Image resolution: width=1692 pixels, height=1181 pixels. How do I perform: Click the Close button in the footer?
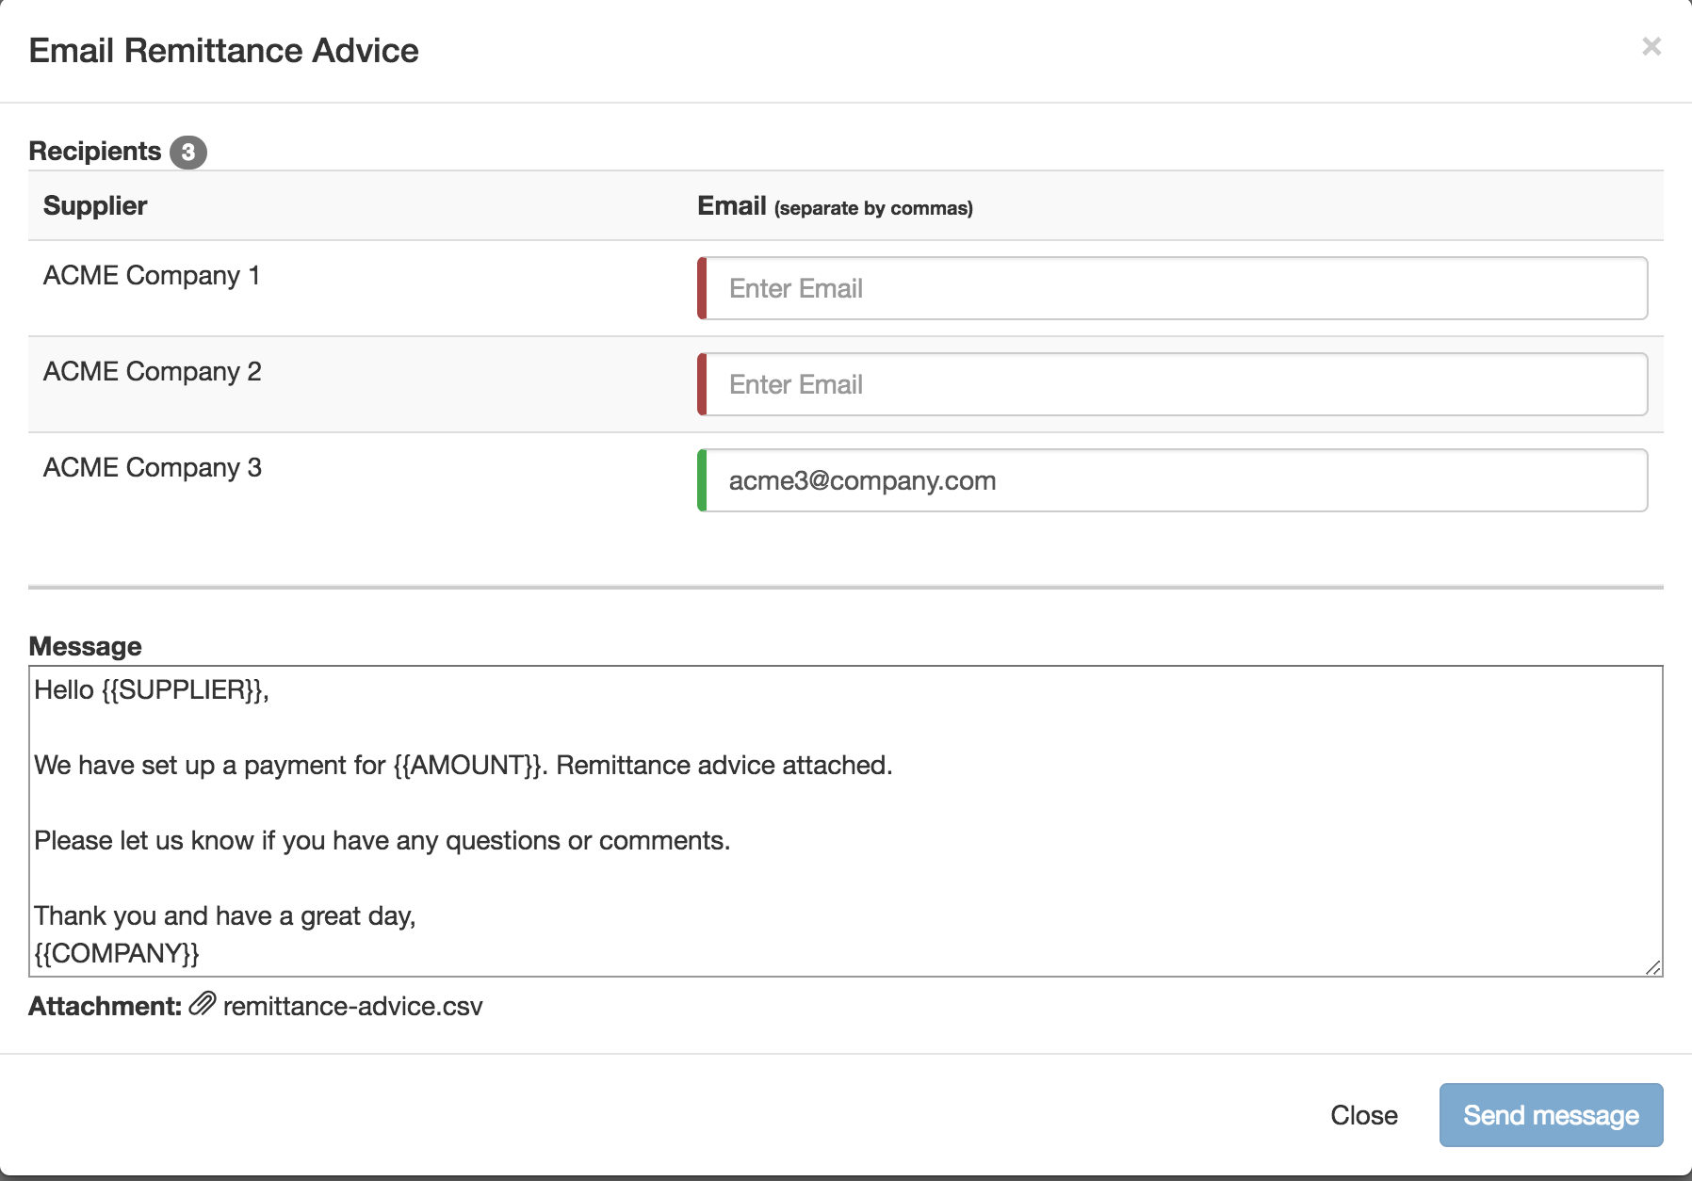1363,1115
